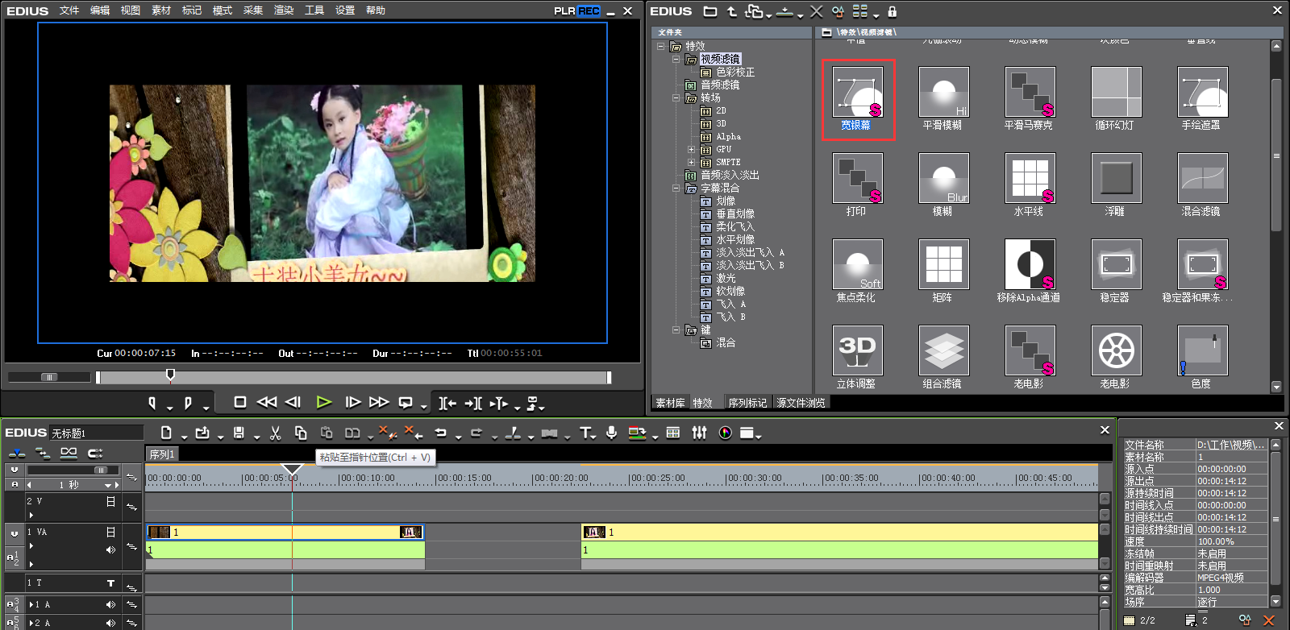This screenshot has height=630, width=1290.
Task: Click the scissors cut icon in timeline toolbar
Action: pos(275,433)
